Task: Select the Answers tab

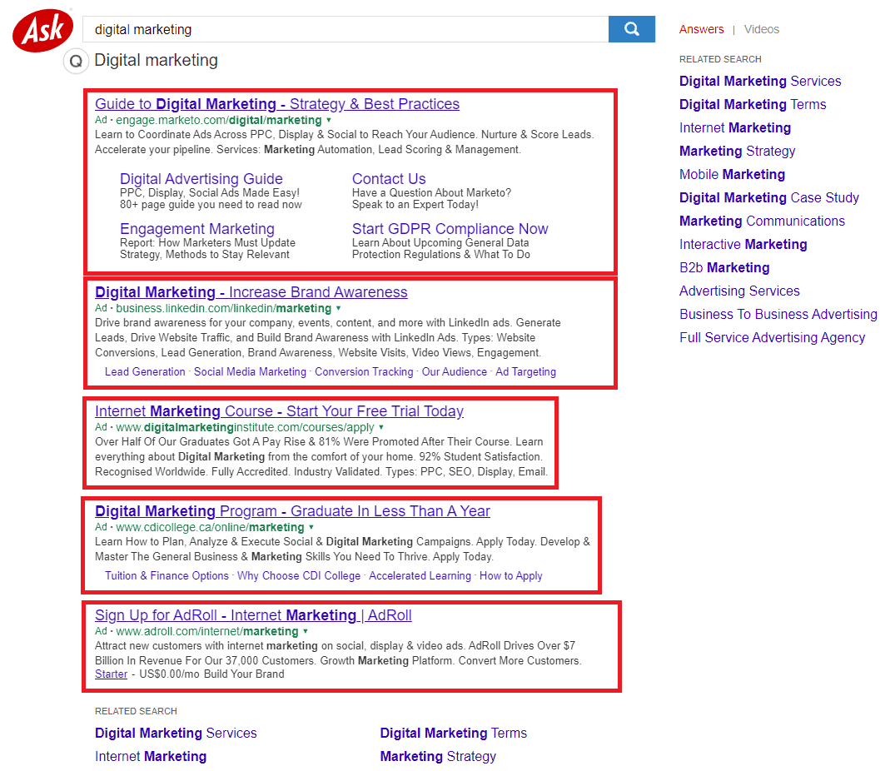Action: [x=702, y=29]
